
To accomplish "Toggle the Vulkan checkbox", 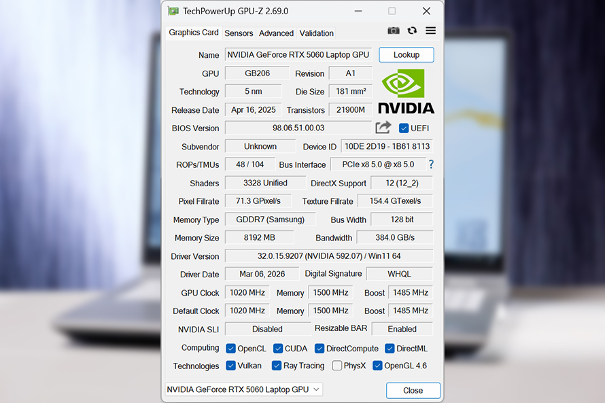I will tap(230, 366).
